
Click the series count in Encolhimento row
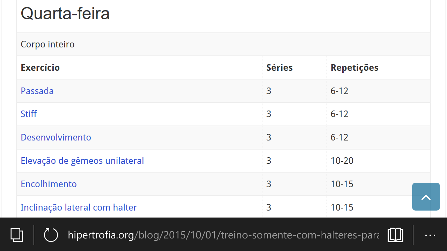269,184
